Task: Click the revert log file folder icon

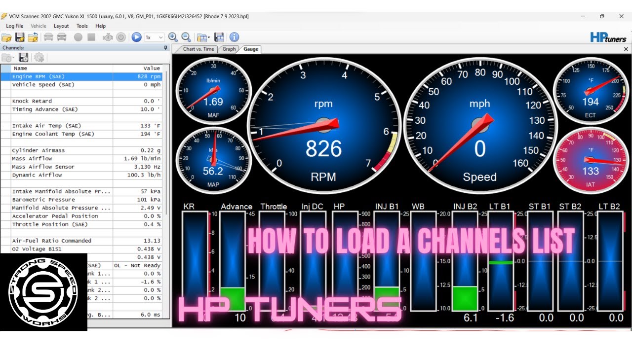Action: tap(33, 37)
